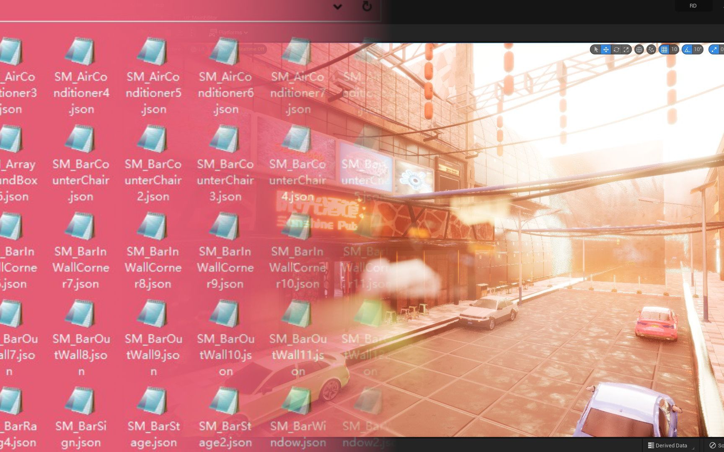The width and height of the screenshot is (724, 452).
Task: Select SM_BarCounterChair.json file
Action: pyautogui.click(x=81, y=164)
